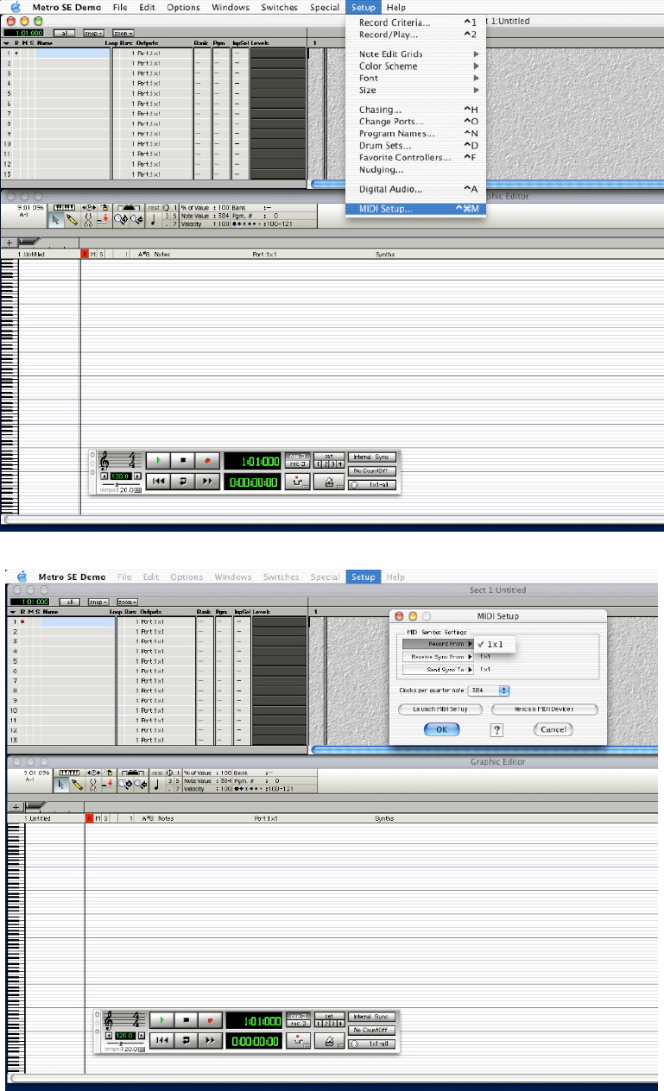Open the Help menu in the enabled menu bar
The width and height of the screenshot is (664, 1091).
pyautogui.click(x=396, y=7)
